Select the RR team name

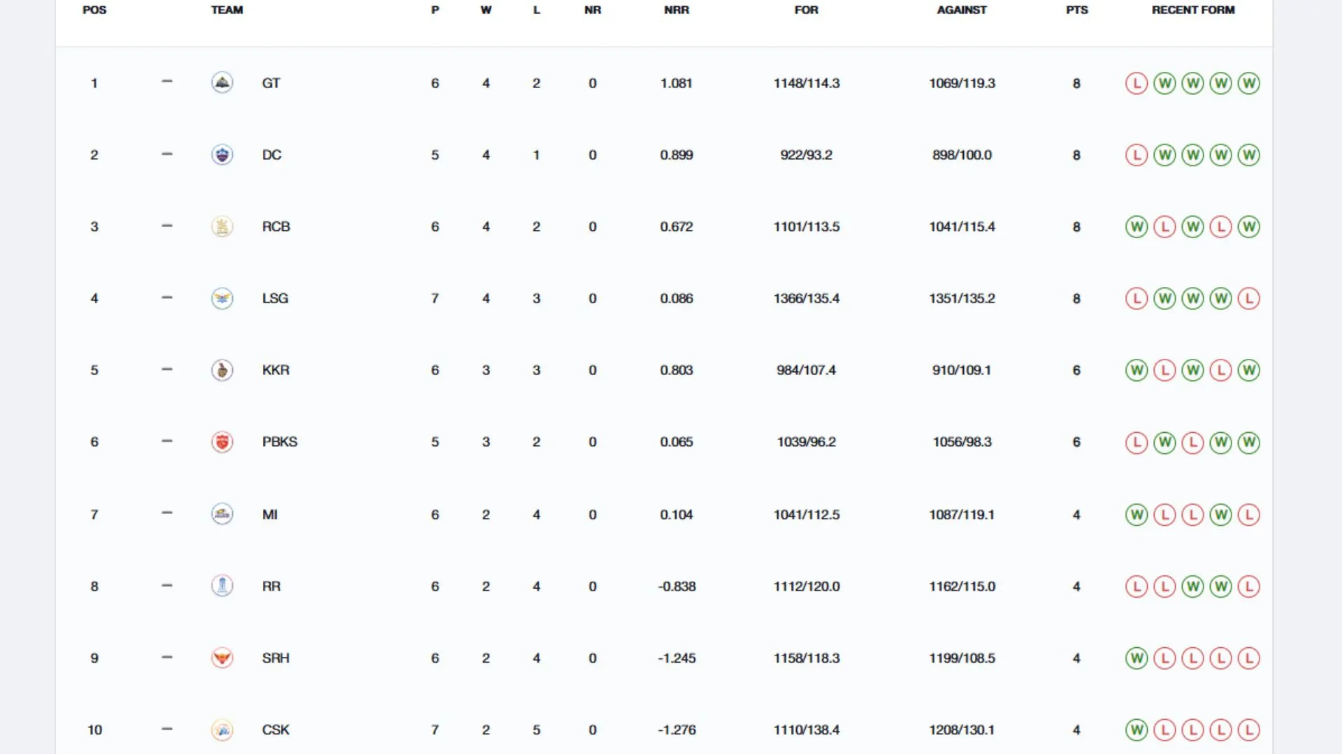click(271, 586)
